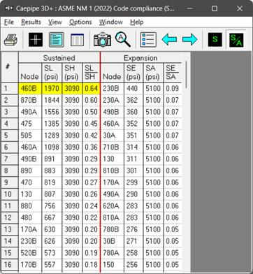
Task: Select highlighted node 460B cell
Action: [30, 89]
